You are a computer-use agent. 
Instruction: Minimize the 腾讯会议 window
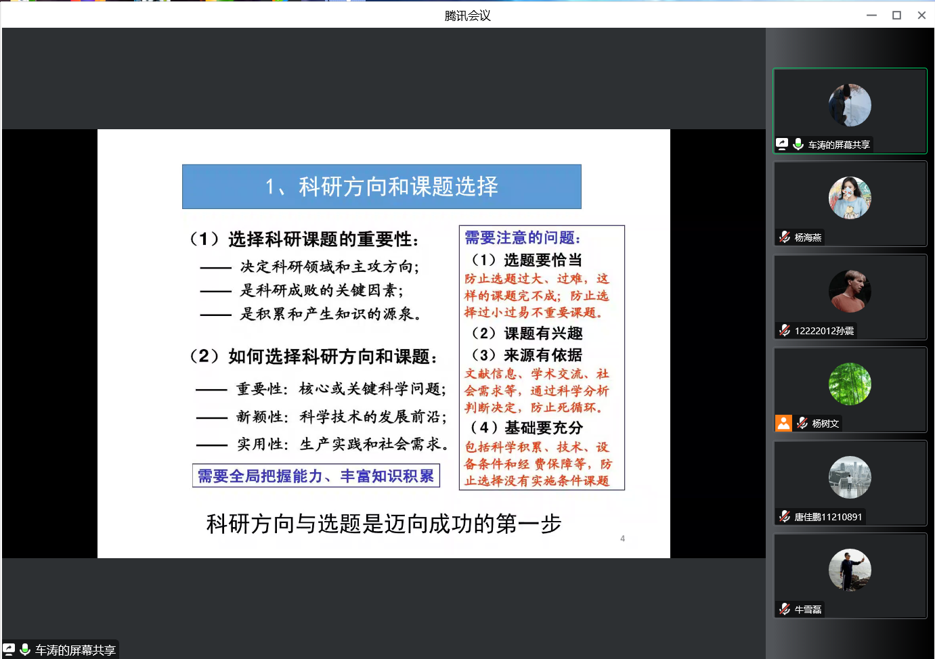click(x=871, y=15)
